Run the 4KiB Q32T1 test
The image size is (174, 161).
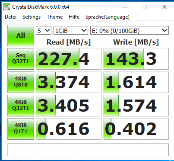21,106
